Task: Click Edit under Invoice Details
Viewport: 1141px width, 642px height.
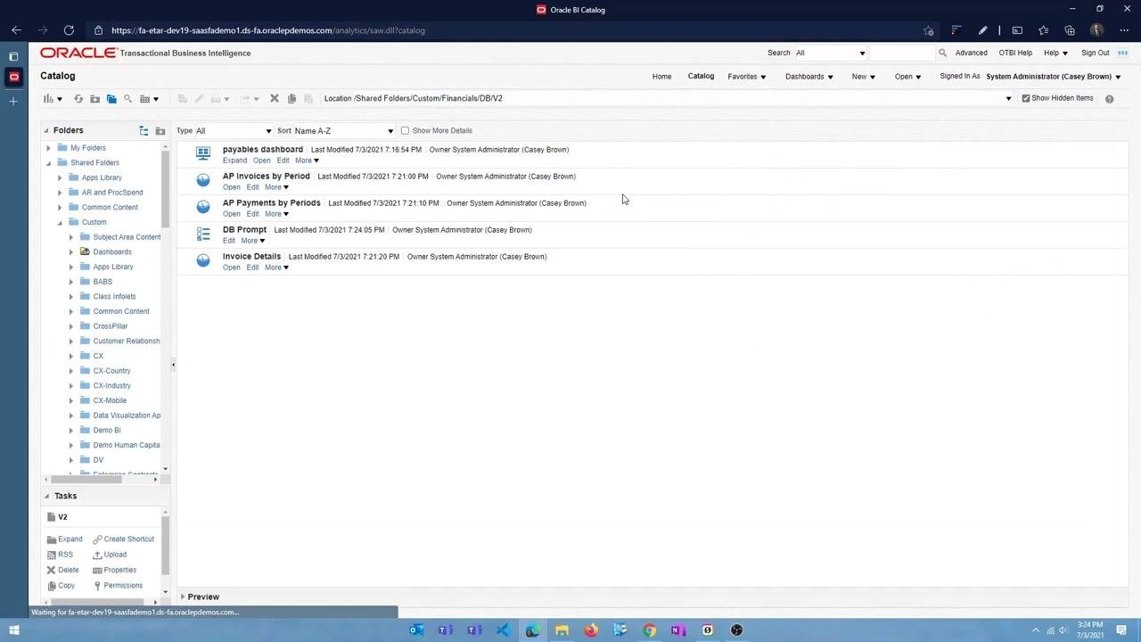Action: [x=252, y=267]
